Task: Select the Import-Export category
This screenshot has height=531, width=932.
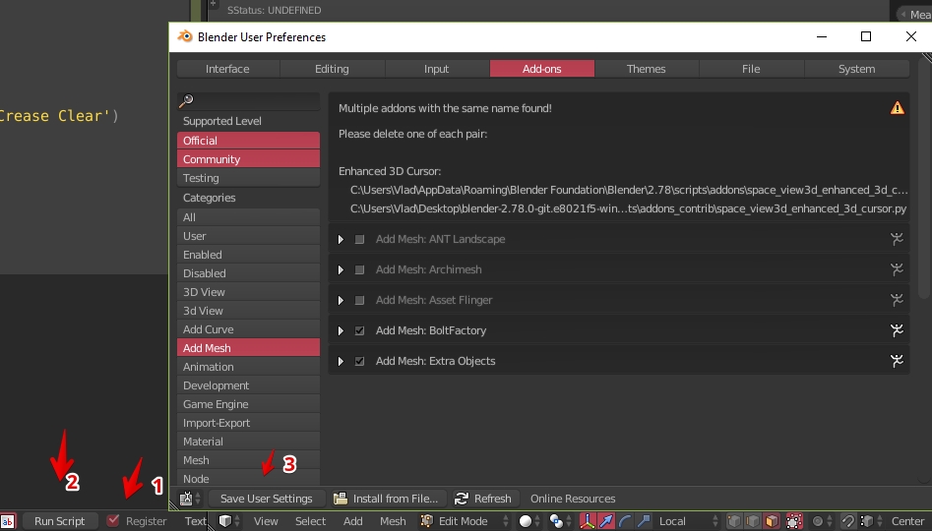Action: pos(248,423)
